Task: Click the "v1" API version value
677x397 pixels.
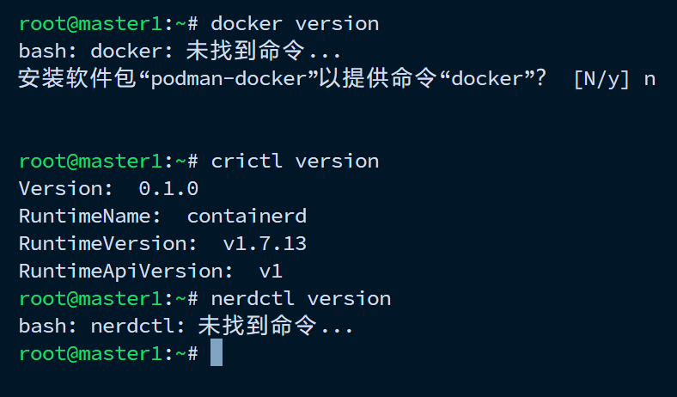Action: pos(271,272)
